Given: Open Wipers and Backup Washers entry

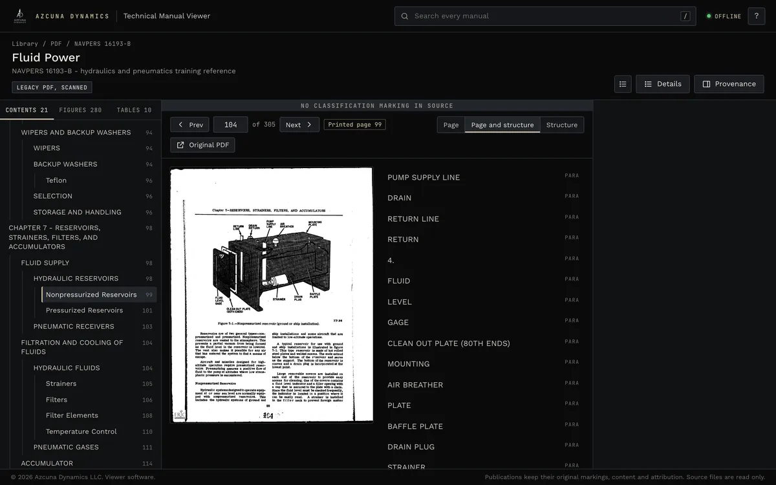Looking at the screenshot, I should [87, 133].
